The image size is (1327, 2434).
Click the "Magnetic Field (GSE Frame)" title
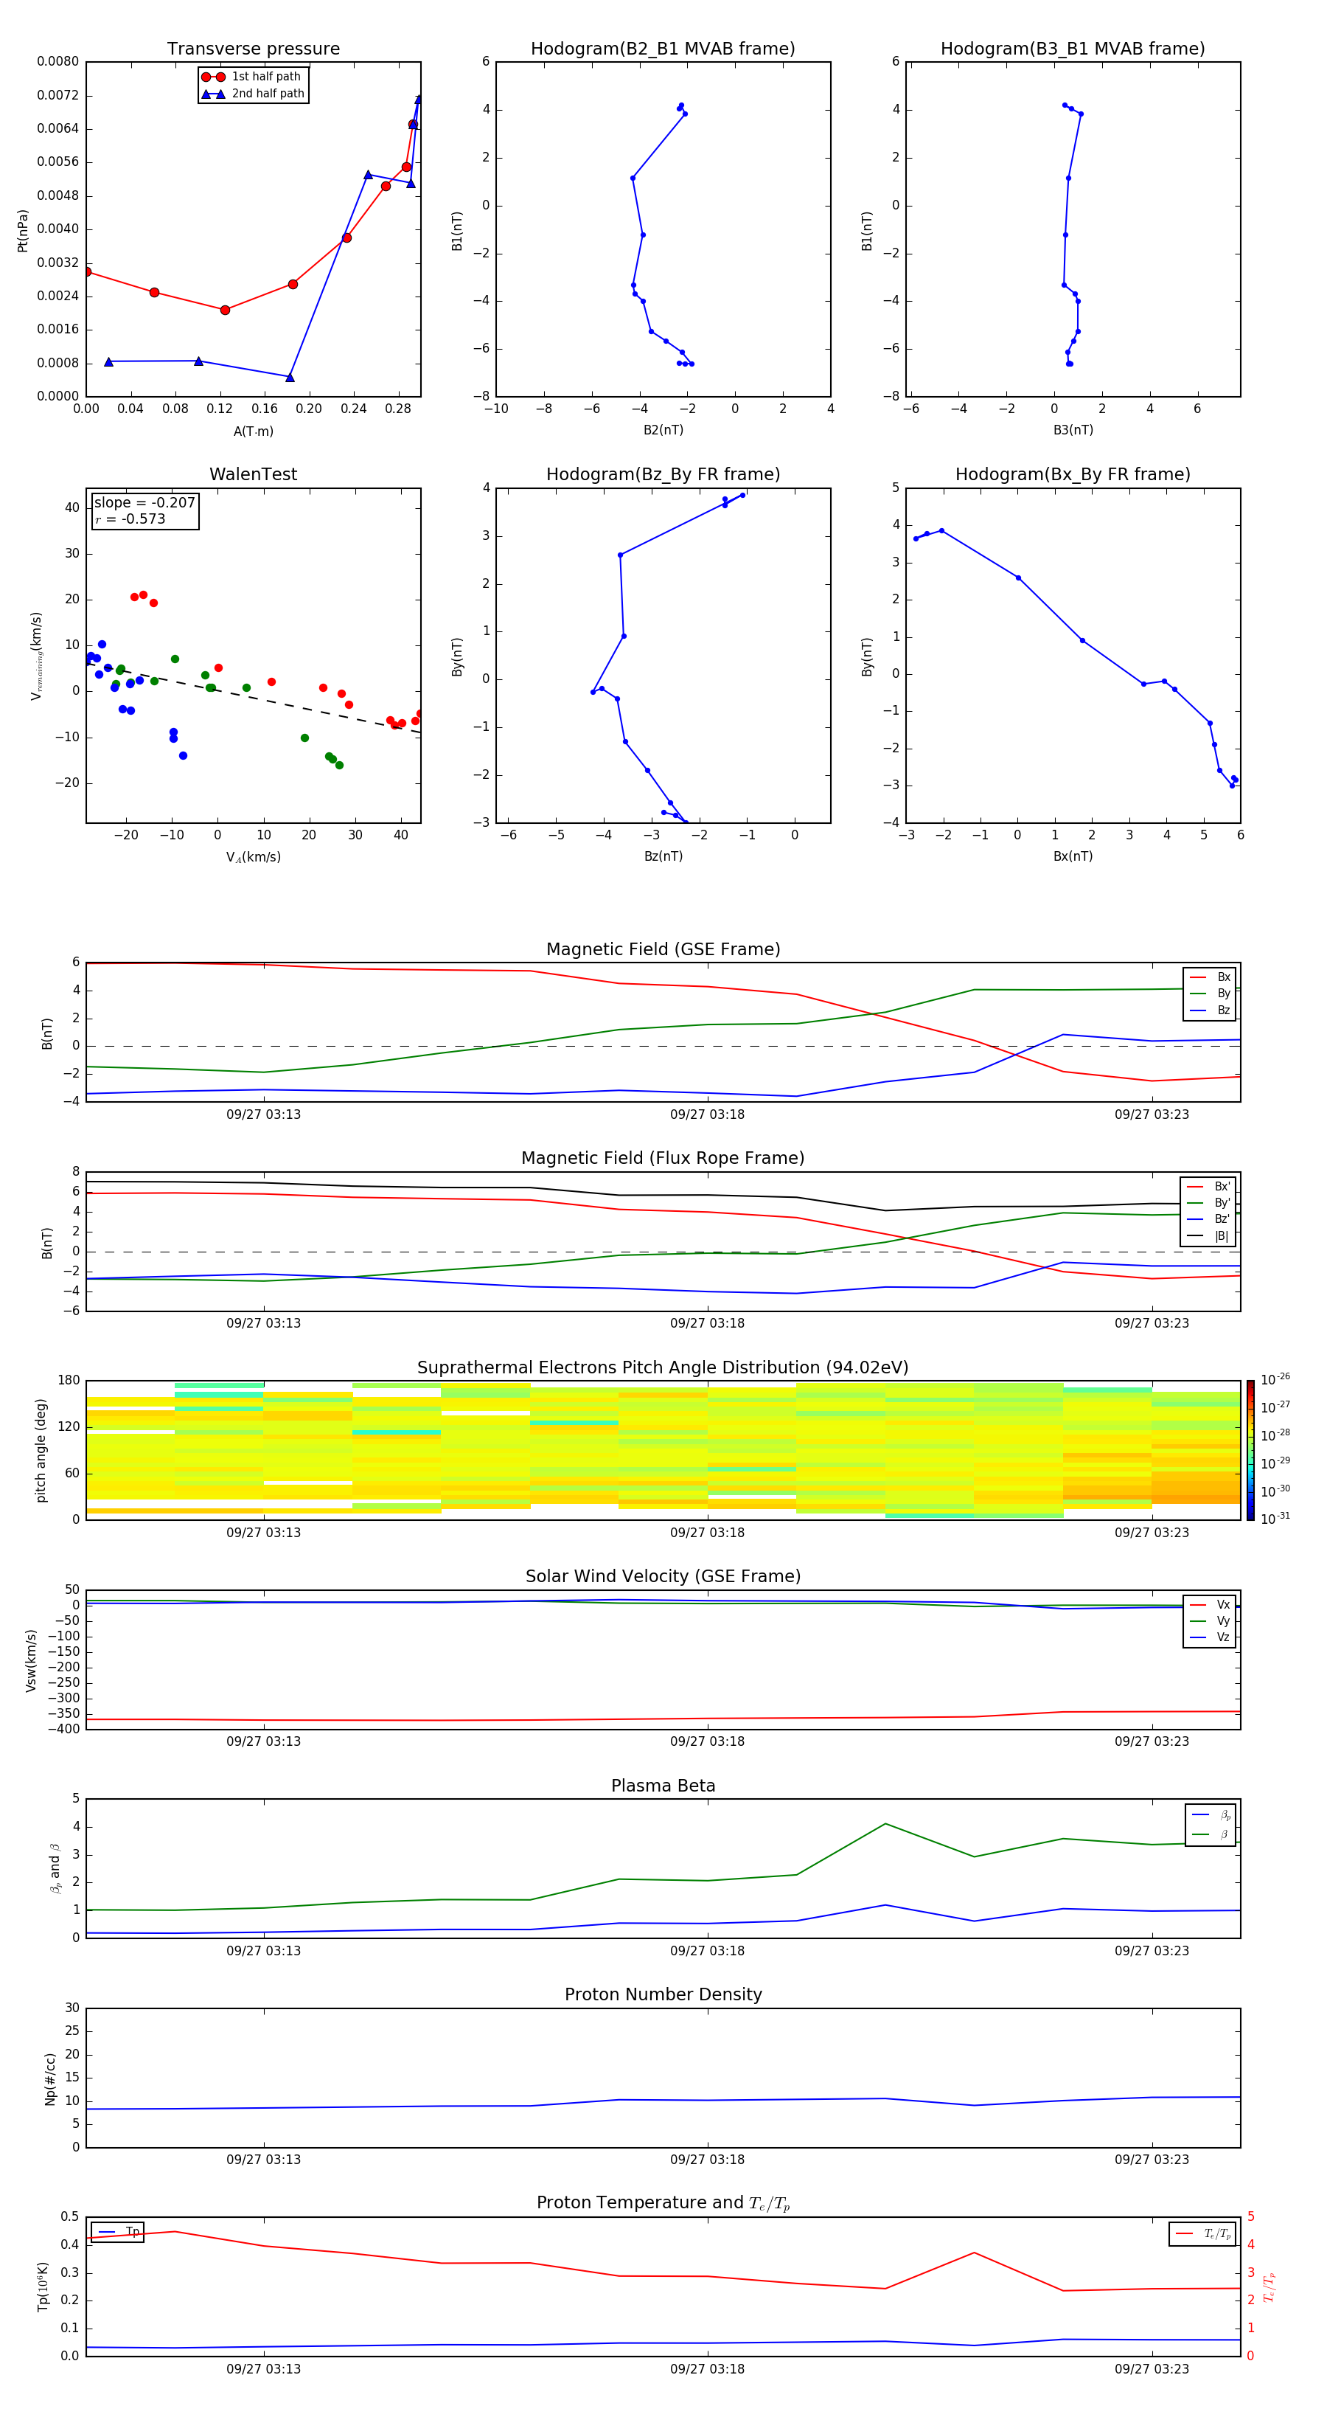(x=663, y=949)
